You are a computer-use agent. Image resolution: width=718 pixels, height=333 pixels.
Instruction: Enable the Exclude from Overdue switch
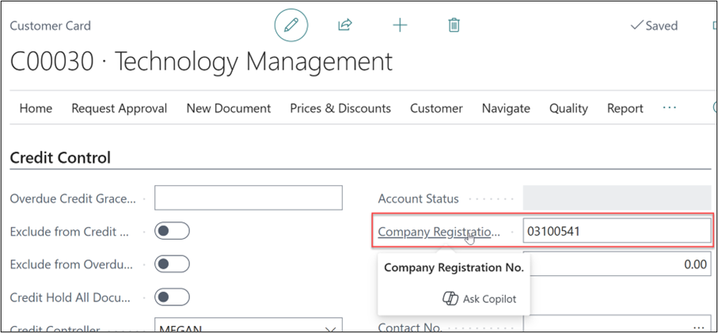[172, 263]
